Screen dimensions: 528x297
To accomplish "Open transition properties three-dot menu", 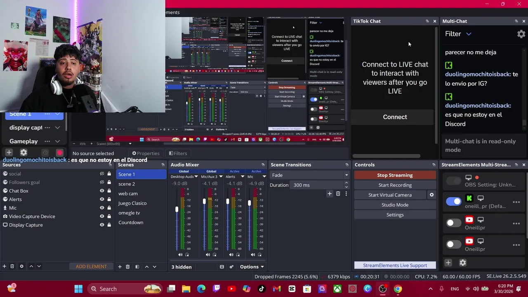I will (346, 193).
